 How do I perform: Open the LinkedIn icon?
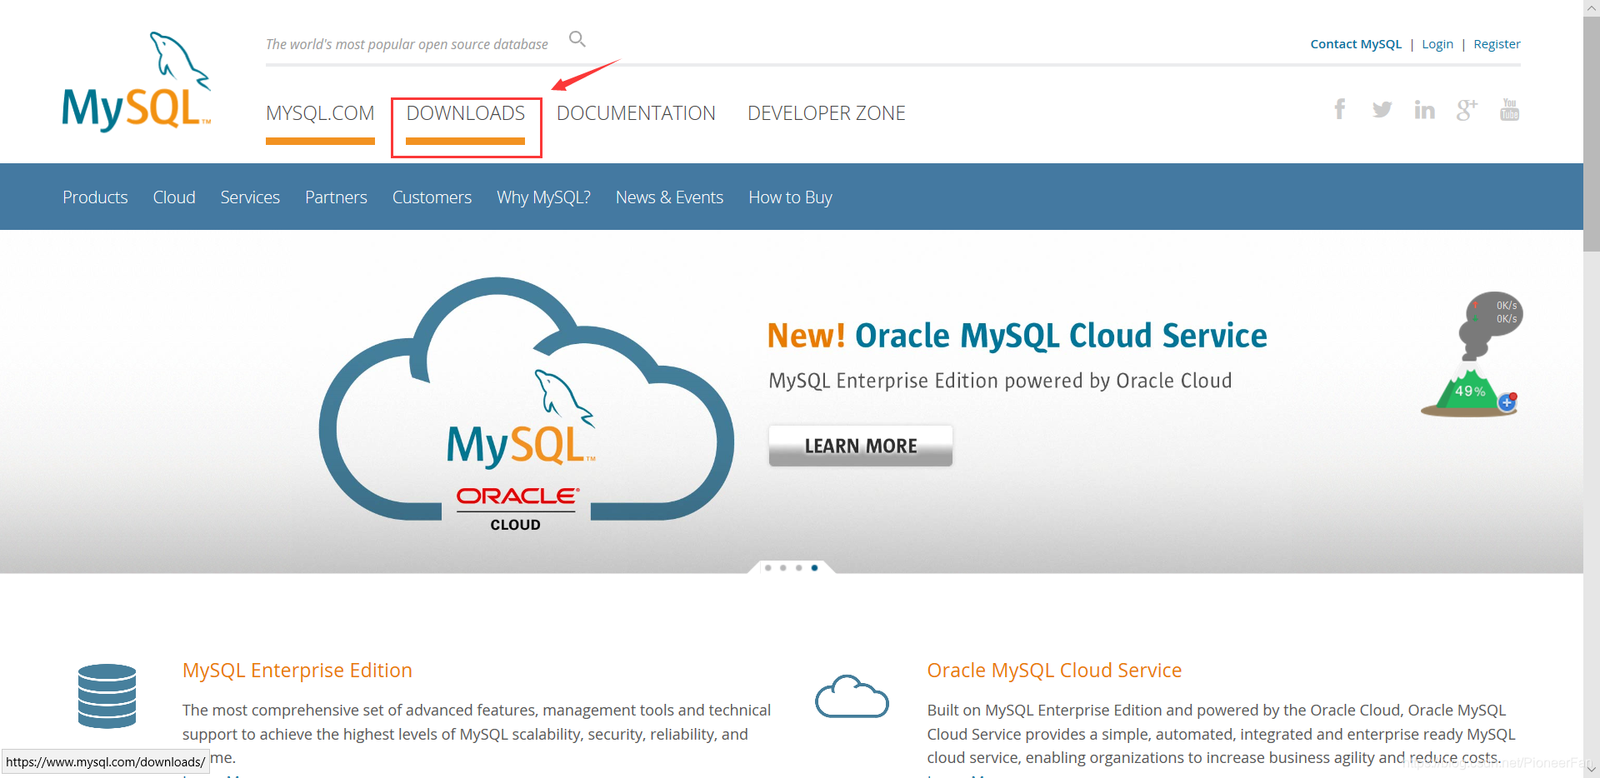coord(1424,109)
